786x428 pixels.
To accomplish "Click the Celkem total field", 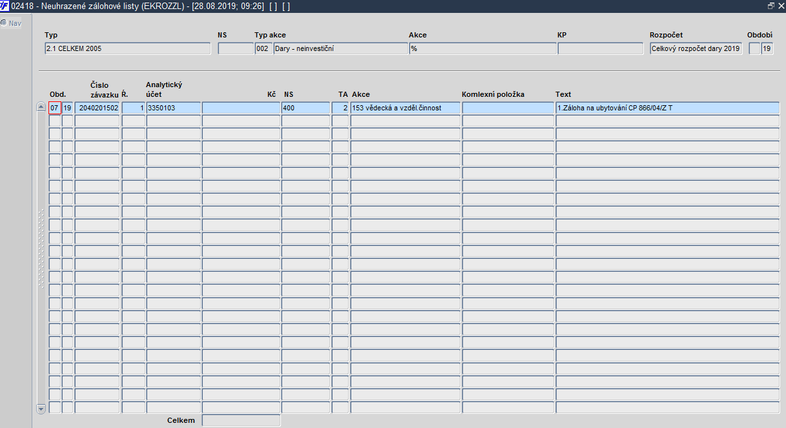I will tap(242, 420).
